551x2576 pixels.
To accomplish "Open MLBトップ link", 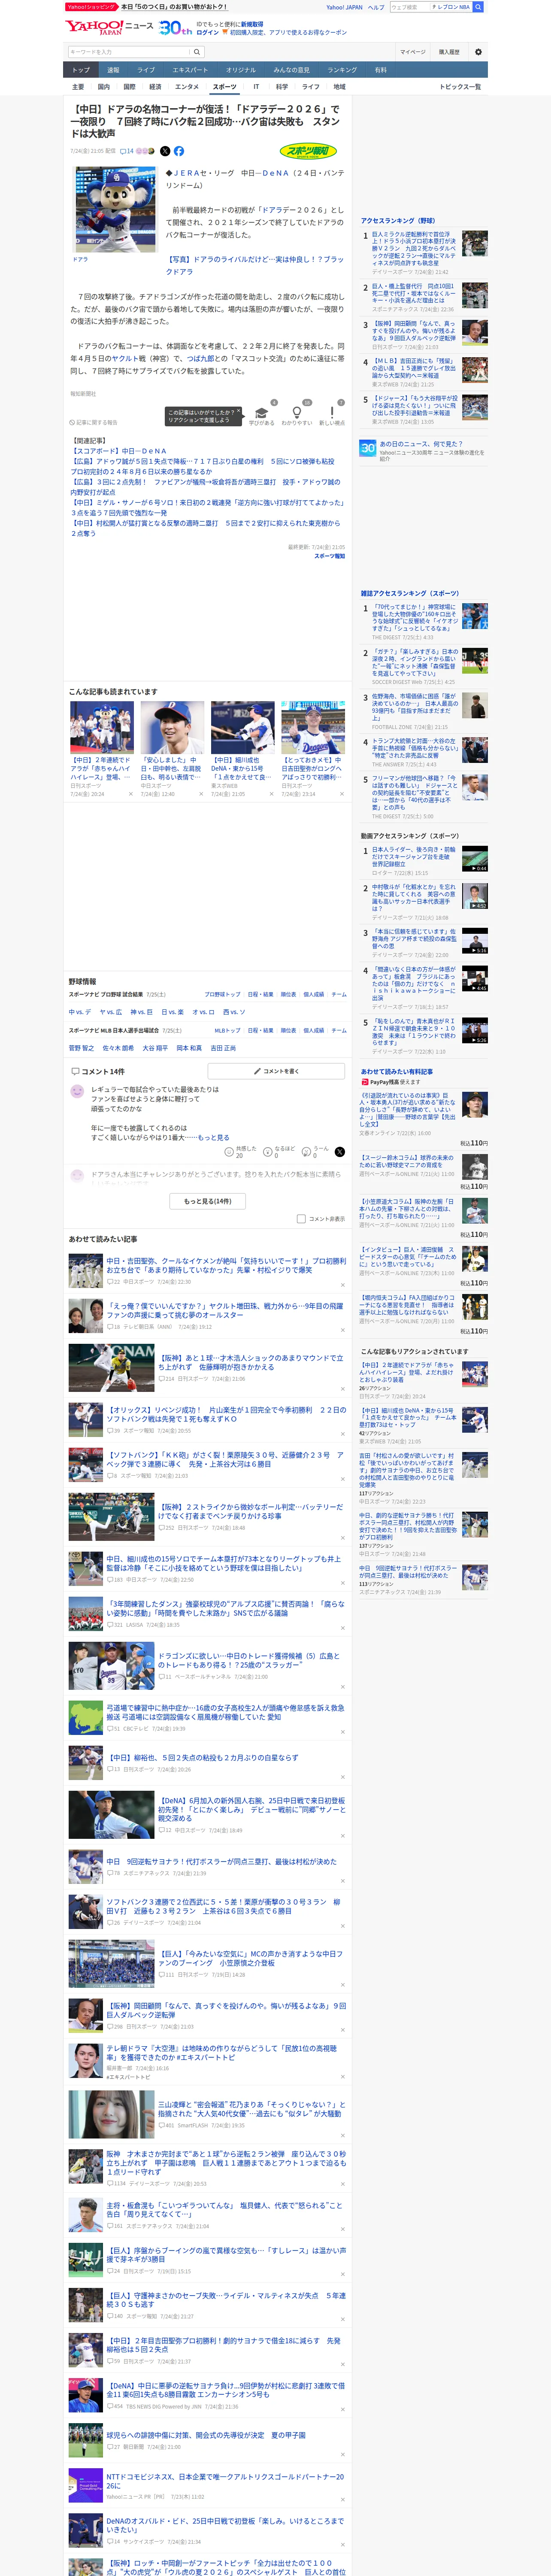I will point(228,1030).
